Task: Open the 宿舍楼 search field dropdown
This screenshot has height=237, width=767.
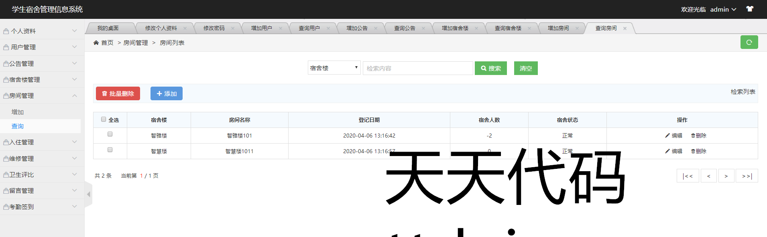Action: [x=334, y=68]
